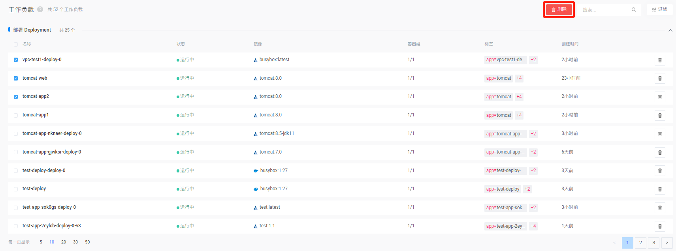
Task: Click the help question mark beside 工作负载
Action: (40, 9)
